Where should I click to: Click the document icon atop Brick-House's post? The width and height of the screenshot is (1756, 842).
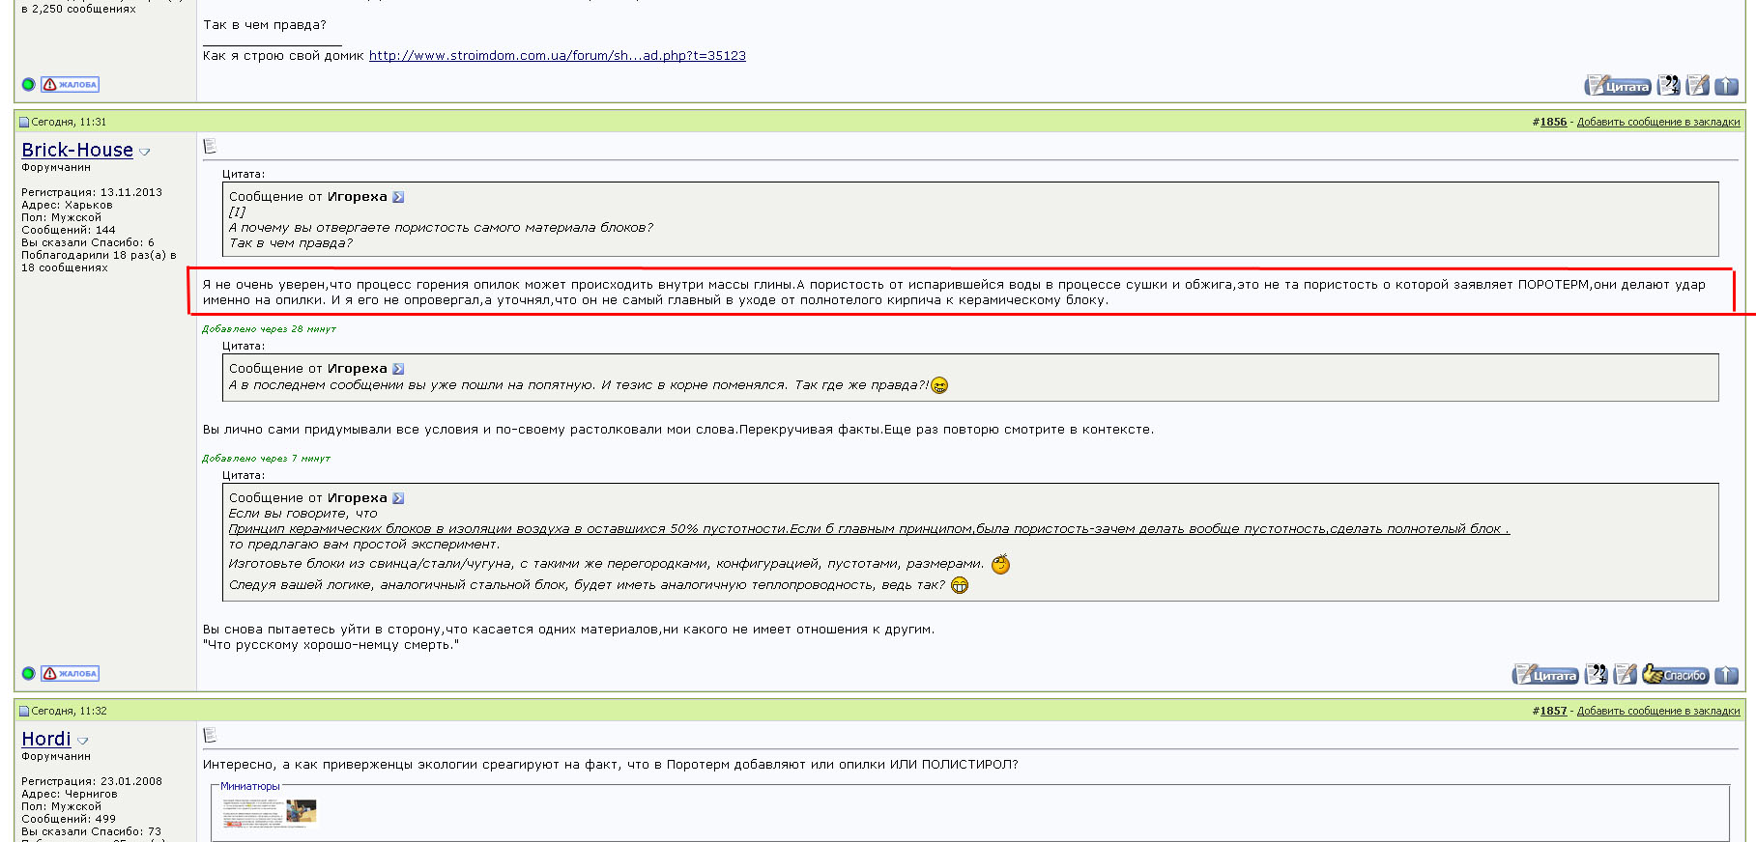point(210,147)
